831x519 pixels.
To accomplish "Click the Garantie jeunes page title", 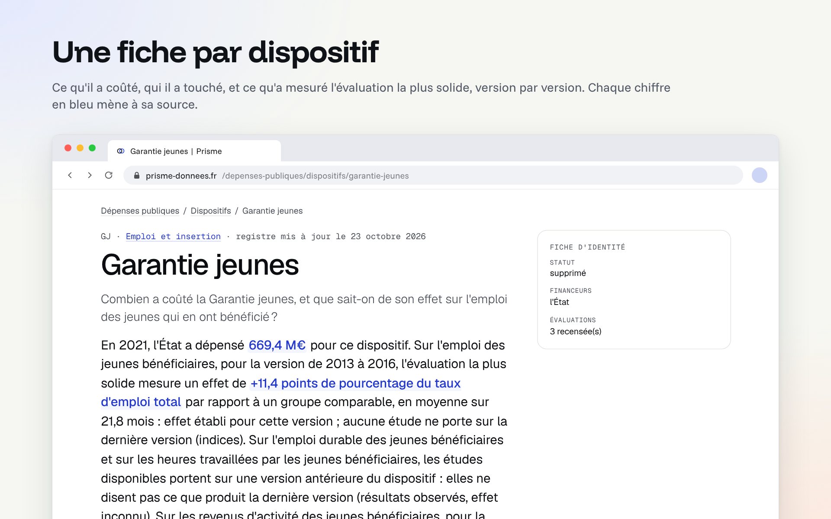I will (x=200, y=265).
